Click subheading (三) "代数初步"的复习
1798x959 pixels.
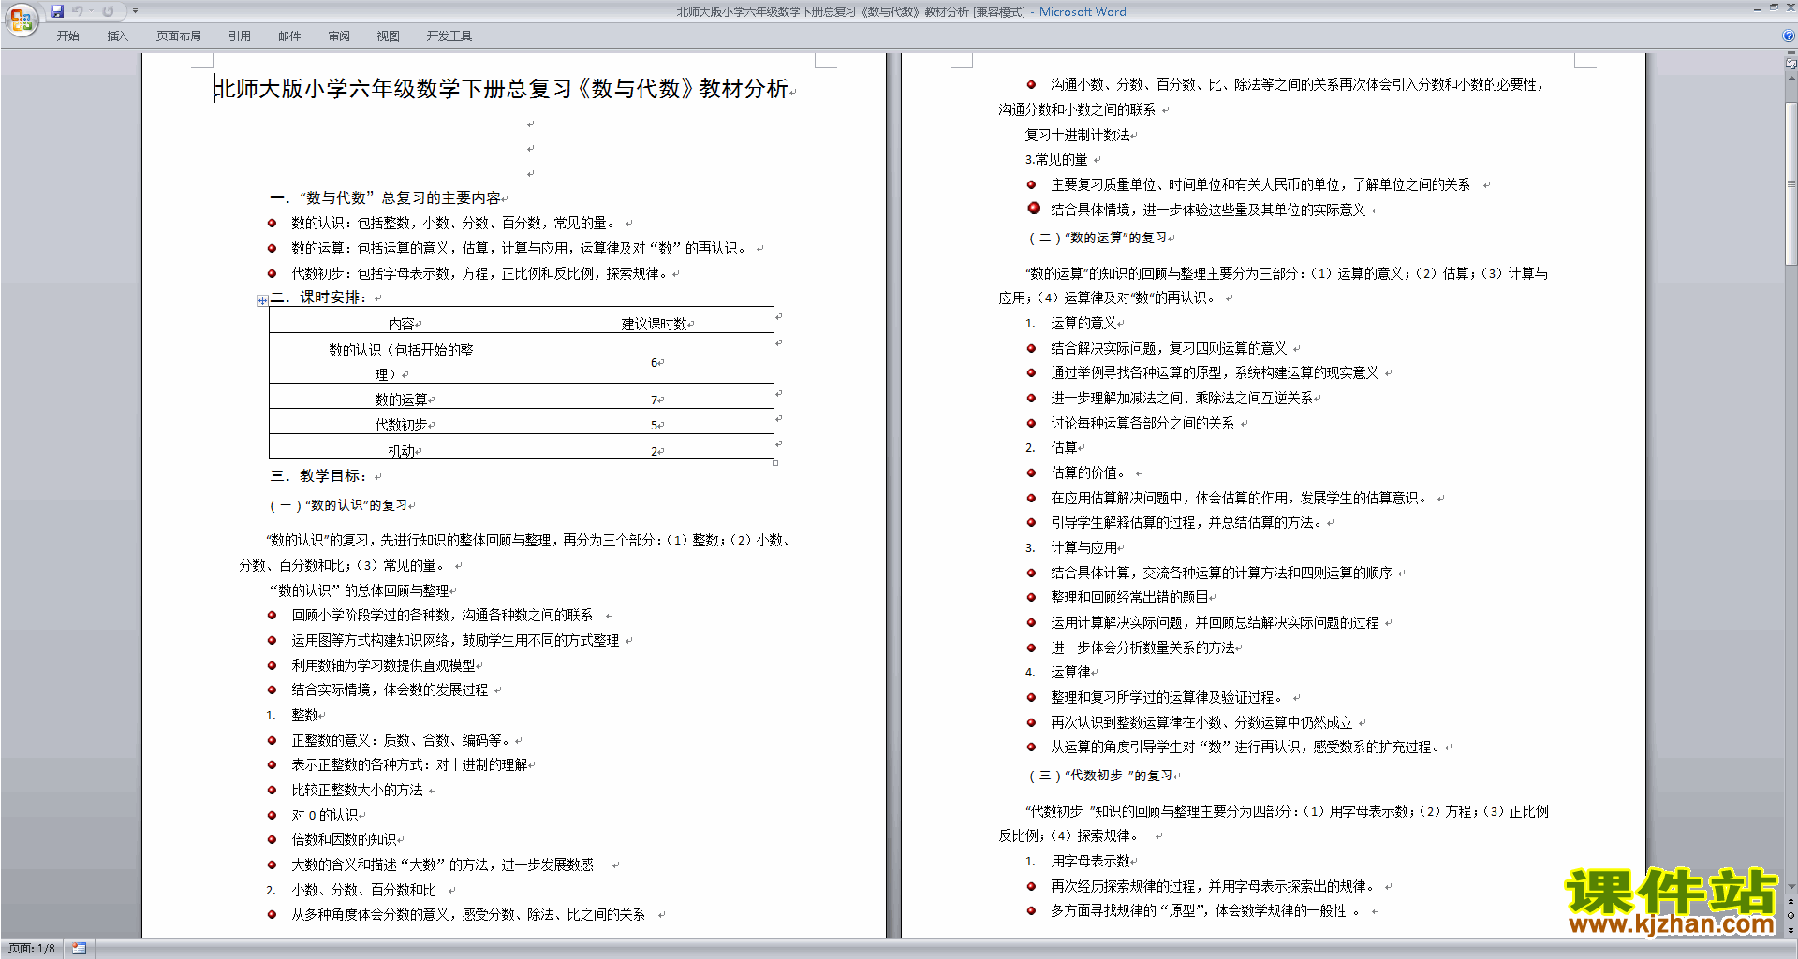[1100, 776]
